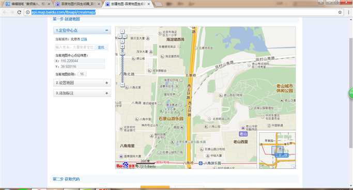Click the browser forward arrow

(x=12, y=12)
